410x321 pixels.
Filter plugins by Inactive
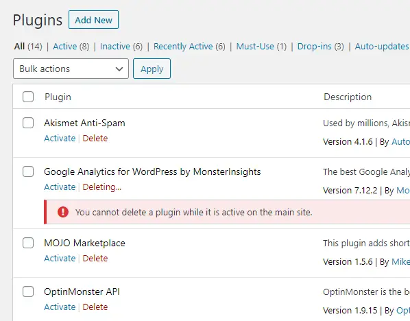[115, 47]
